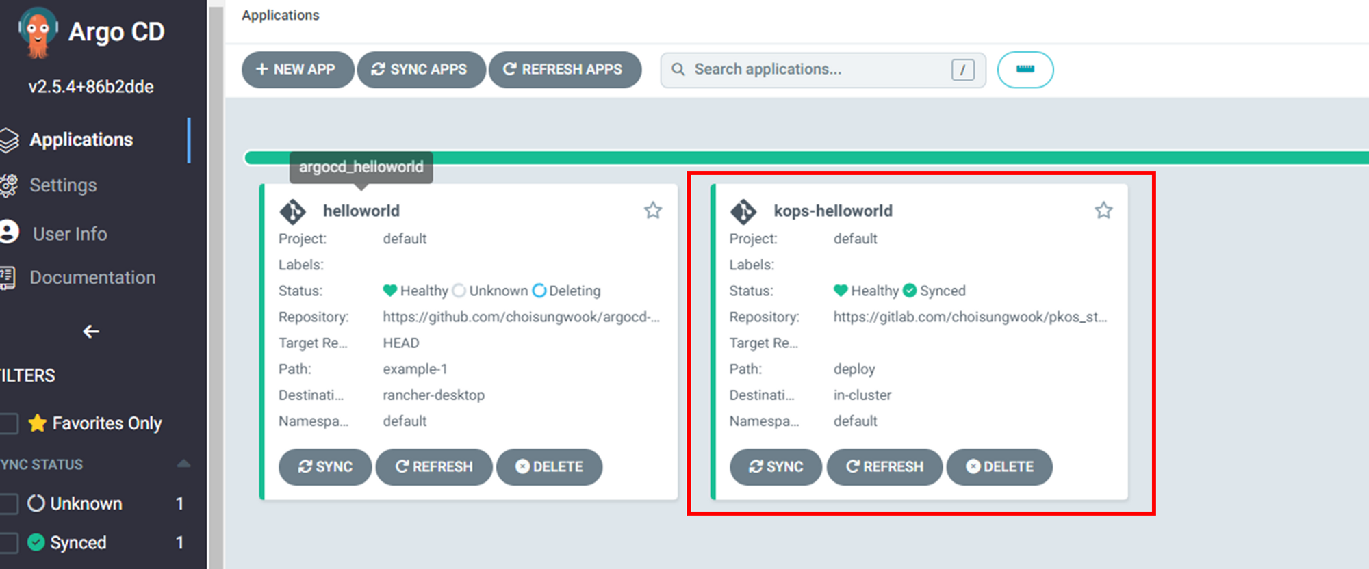Click the yellow star icon next to Favorites Only
The height and width of the screenshot is (569, 1369).
[38, 423]
